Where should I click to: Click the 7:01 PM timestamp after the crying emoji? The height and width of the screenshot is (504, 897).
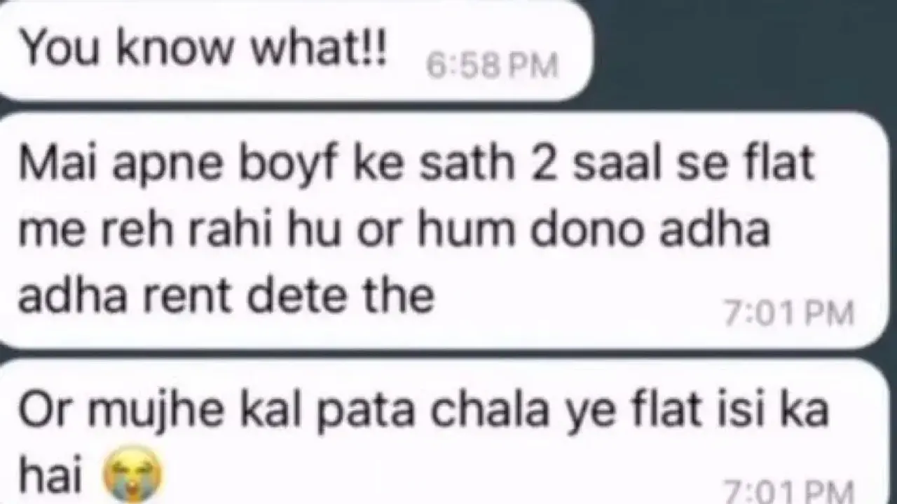[x=789, y=491]
